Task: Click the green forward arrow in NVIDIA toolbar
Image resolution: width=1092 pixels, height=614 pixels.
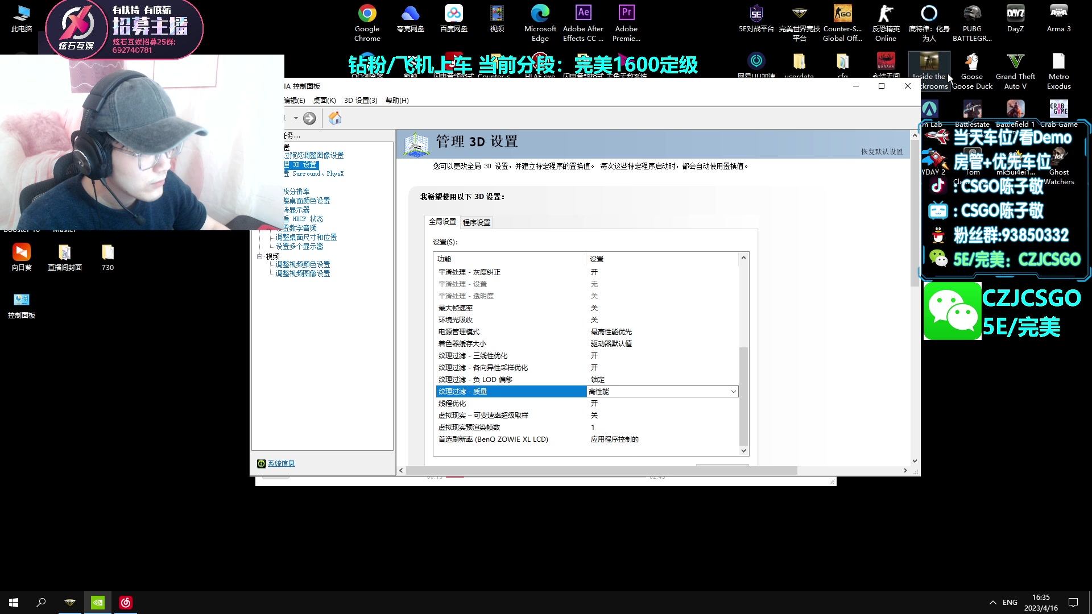Action: click(x=310, y=118)
